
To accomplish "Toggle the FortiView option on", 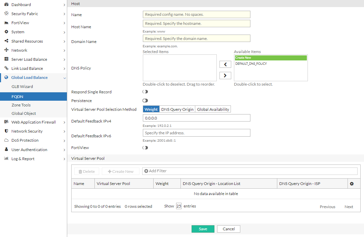I will pyautogui.click(x=145, y=148).
